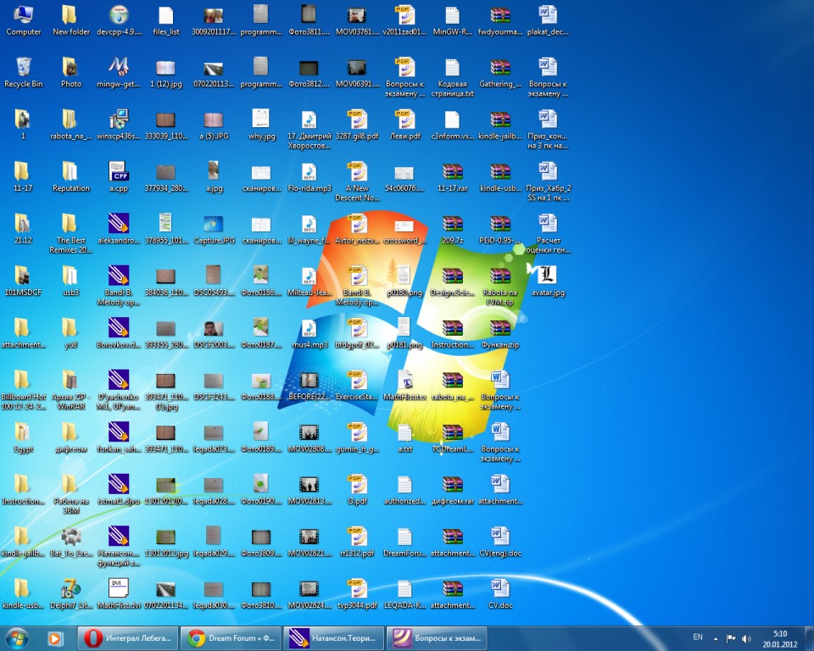Select the devcpp-4.9 installer icon
The image size is (814, 651).
pyautogui.click(x=119, y=20)
